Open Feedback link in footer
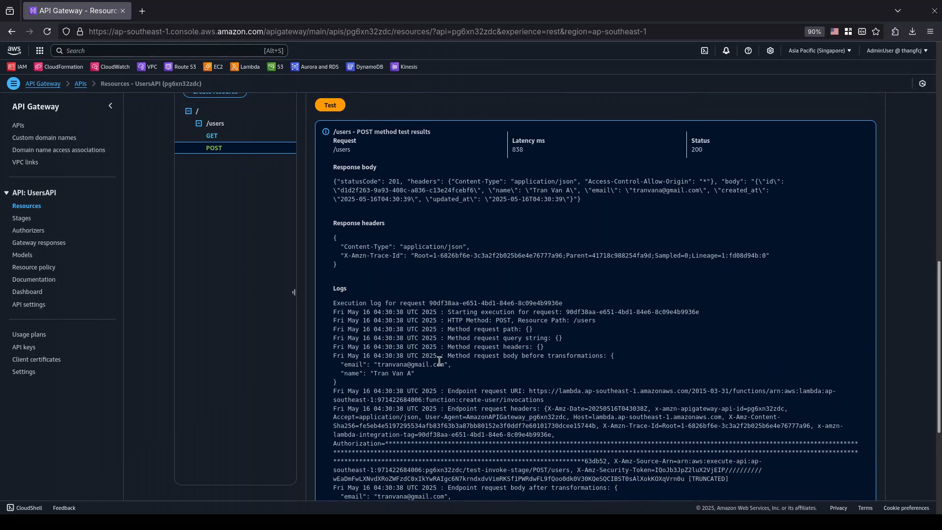Screen dimensions: 942x530 (x=64, y=508)
